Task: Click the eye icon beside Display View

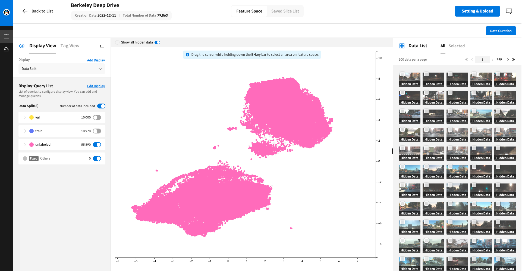Action: click(22, 46)
